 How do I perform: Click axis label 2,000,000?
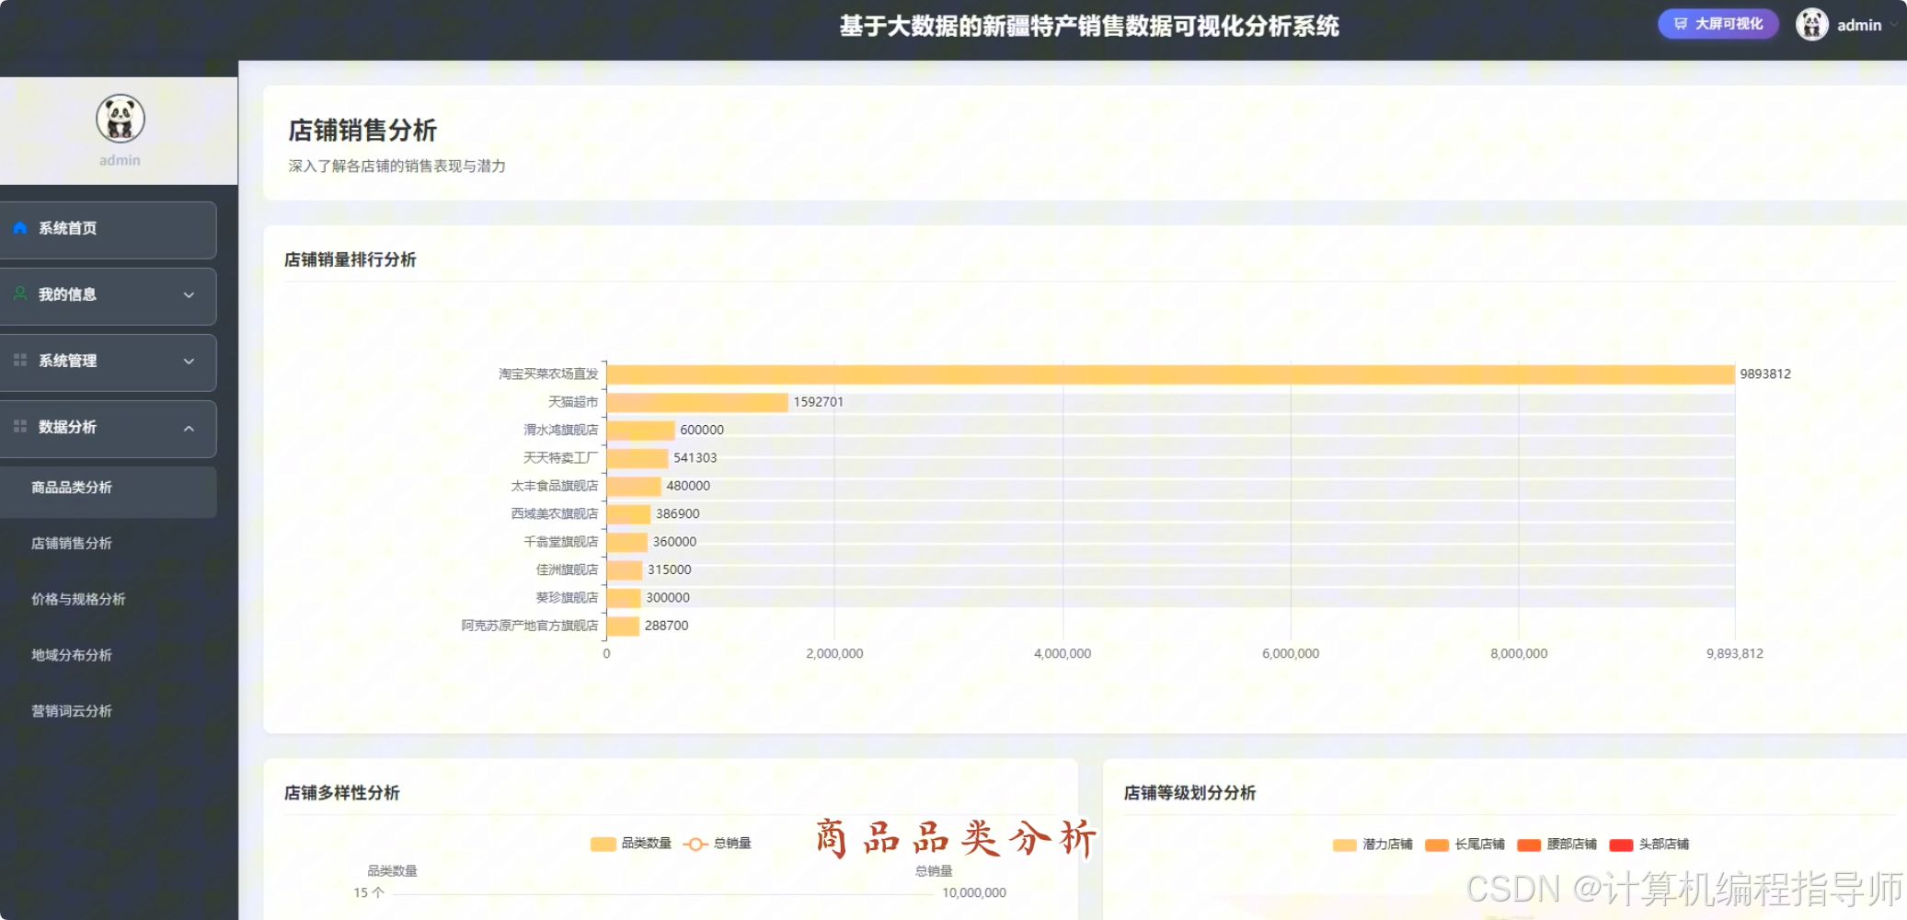tap(834, 653)
